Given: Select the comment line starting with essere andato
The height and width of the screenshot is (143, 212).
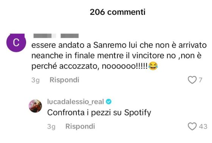Looking at the screenshot, I should pyautogui.click(x=119, y=45).
